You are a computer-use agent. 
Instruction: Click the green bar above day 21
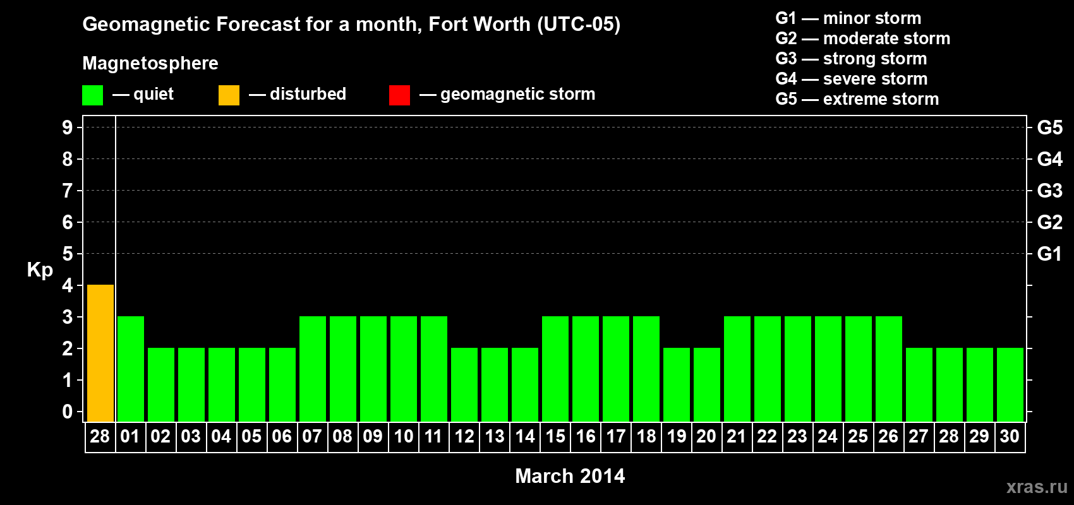tap(737, 369)
